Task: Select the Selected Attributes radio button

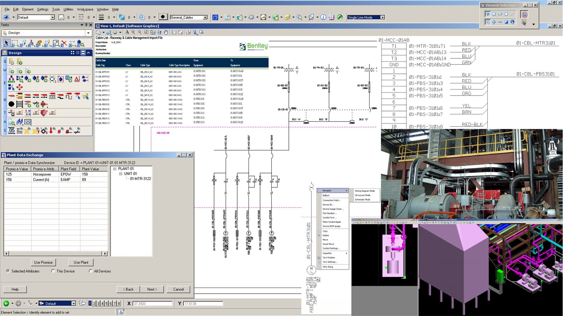Action: coord(8,271)
